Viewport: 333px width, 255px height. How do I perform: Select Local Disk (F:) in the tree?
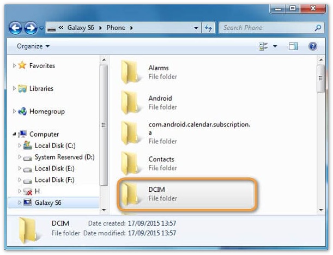(55, 180)
